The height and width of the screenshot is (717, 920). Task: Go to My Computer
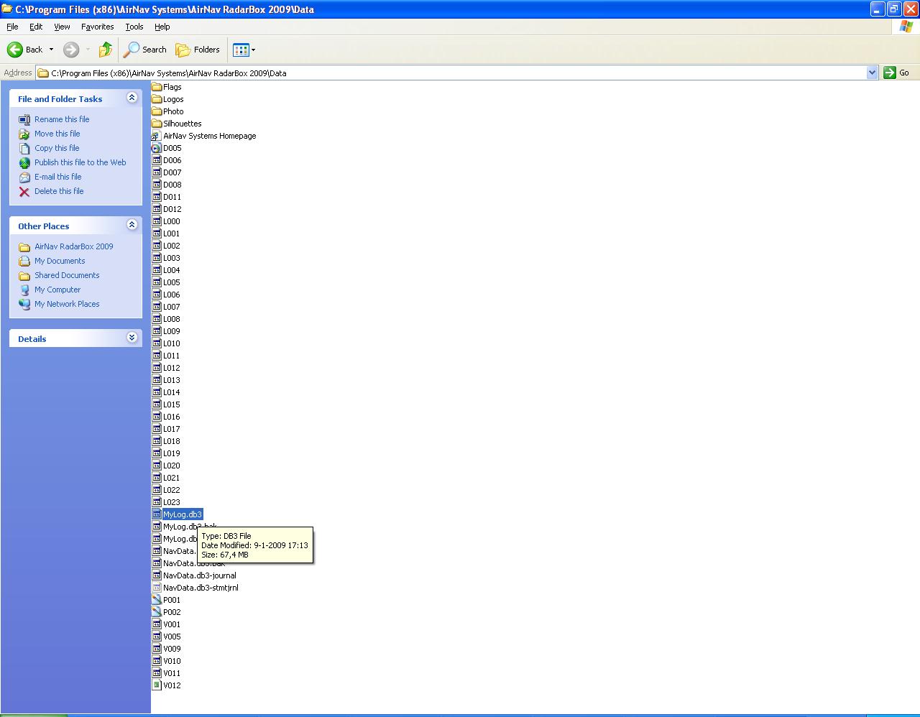coord(57,290)
